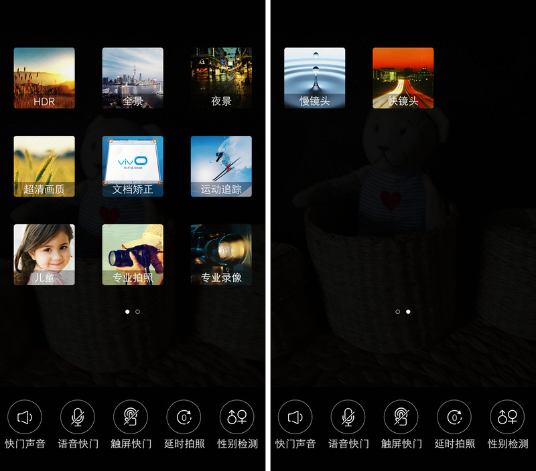This screenshot has height=471, width=536.
Task: Tap 触屏快门 label in right screen
Action: [401, 444]
